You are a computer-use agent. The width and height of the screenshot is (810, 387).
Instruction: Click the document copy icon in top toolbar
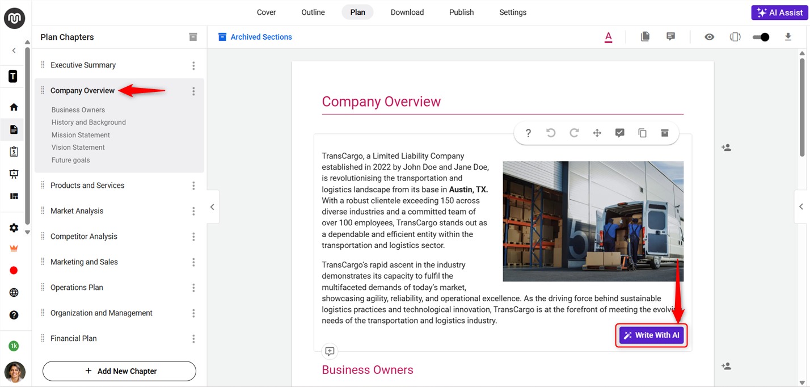click(645, 37)
